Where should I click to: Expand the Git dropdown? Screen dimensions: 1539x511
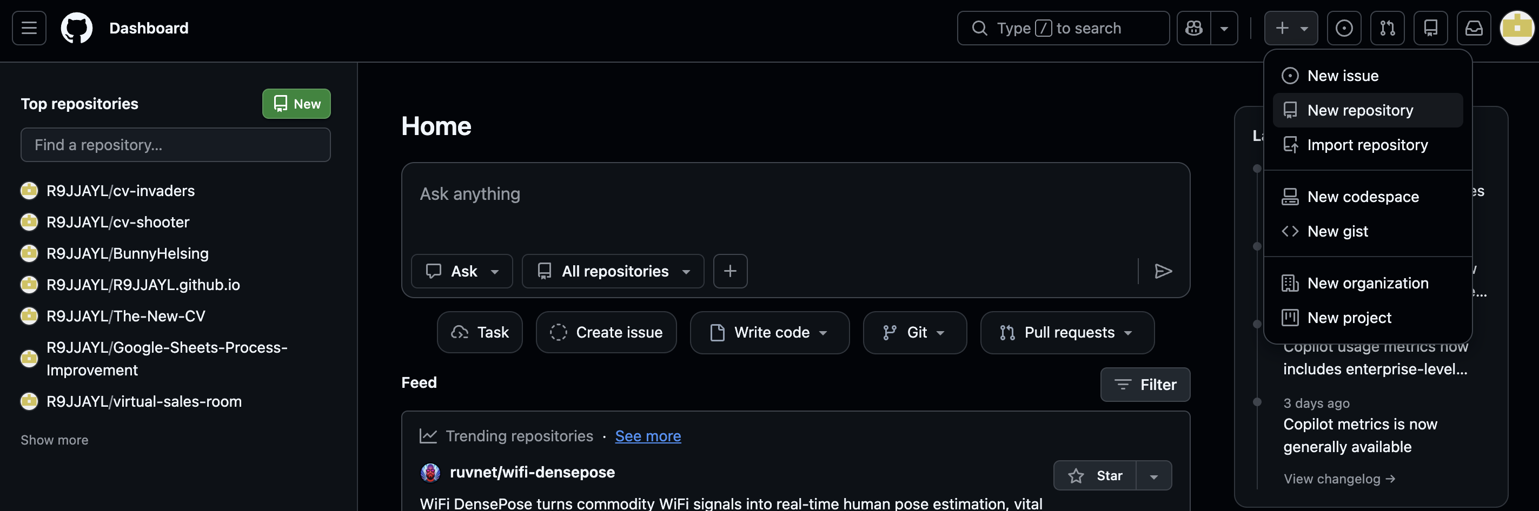tap(914, 333)
